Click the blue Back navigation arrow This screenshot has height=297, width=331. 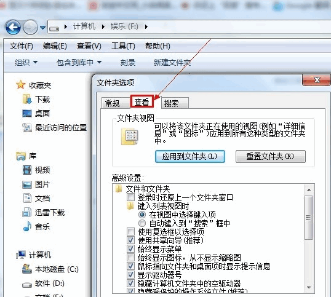coord(13,27)
